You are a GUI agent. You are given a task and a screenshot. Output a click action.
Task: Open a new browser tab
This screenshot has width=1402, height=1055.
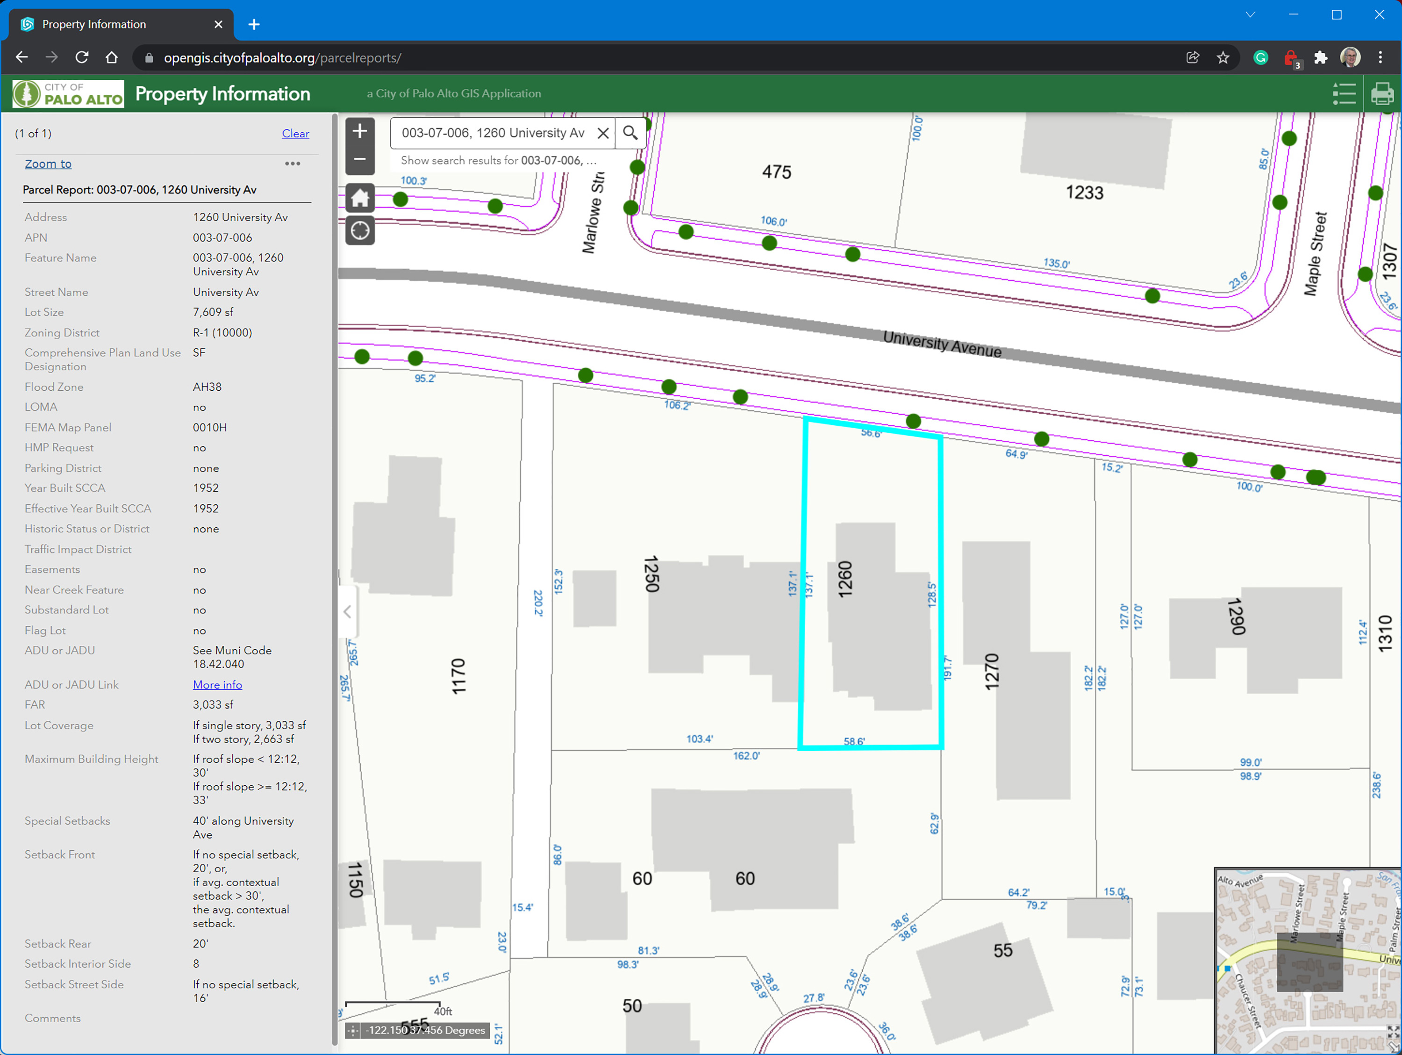(x=254, y=24)
